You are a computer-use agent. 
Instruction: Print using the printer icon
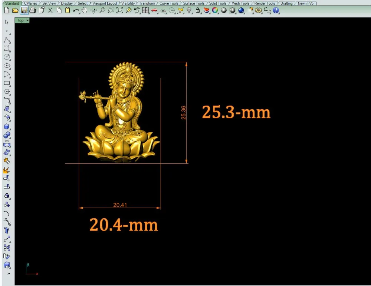[x=33, y=10]
